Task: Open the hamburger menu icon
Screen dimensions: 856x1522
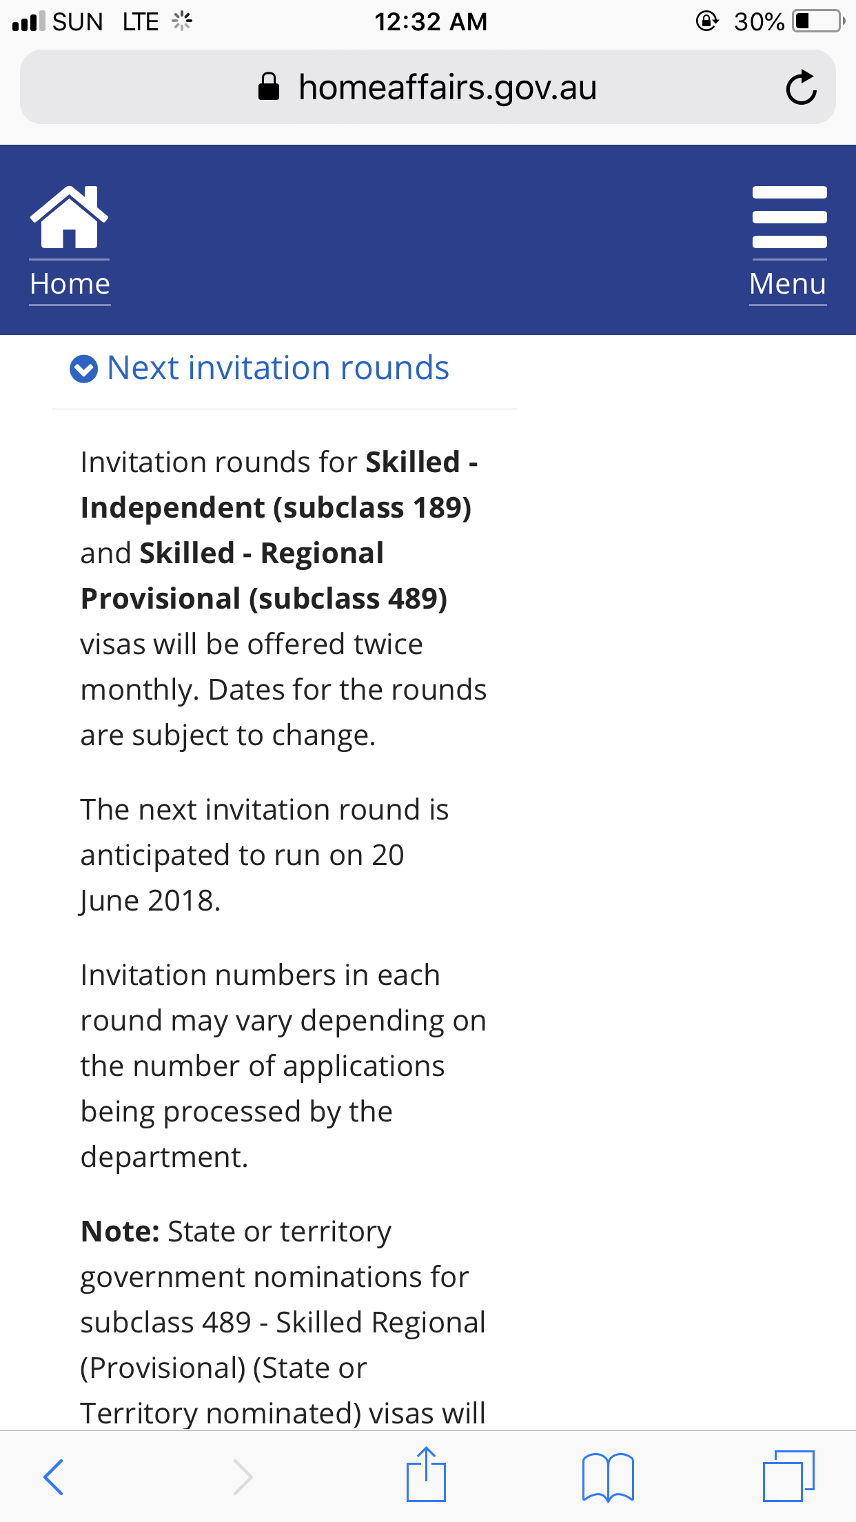Action: (x=789, y=217)
